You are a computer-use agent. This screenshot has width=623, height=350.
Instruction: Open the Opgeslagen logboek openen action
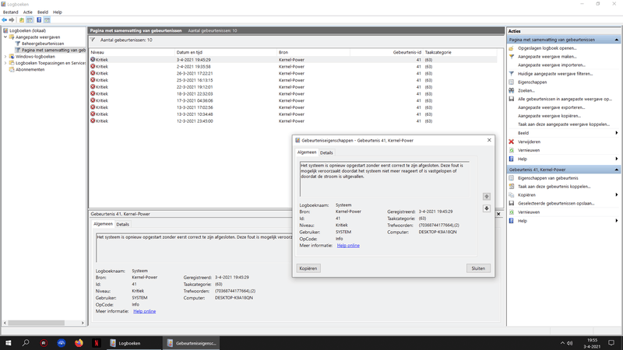pos(547,48)
